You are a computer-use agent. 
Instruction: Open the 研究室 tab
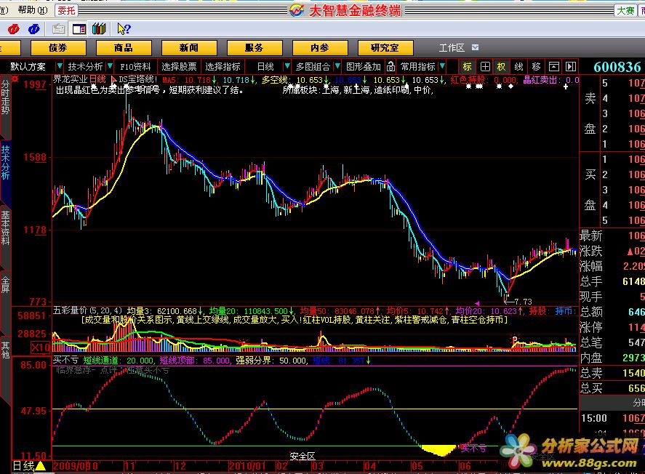(x=385, y=48)
